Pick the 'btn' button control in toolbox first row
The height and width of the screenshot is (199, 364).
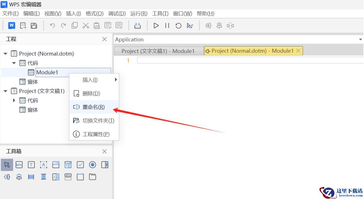(x=19, y=165)
